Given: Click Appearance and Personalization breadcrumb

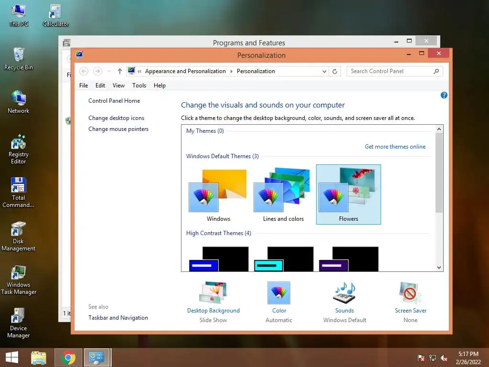Looking at the screenshot, I should pos(185,71).
